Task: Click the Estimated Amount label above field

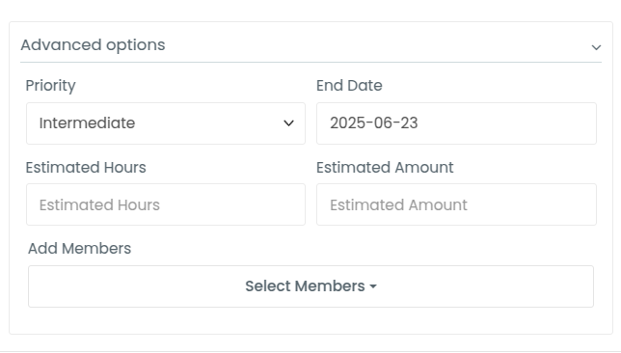Action: click(385, 167)
